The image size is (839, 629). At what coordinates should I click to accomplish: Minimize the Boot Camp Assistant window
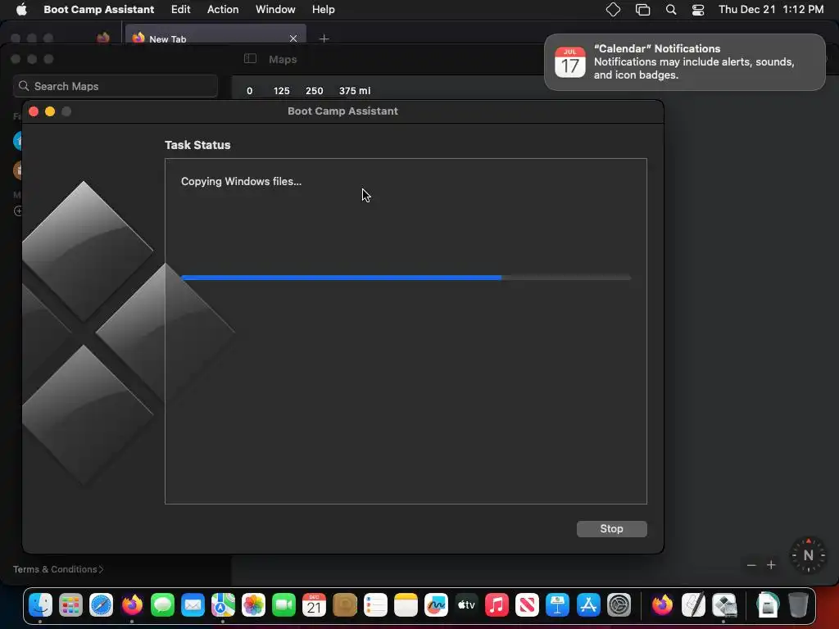[50, 111]
